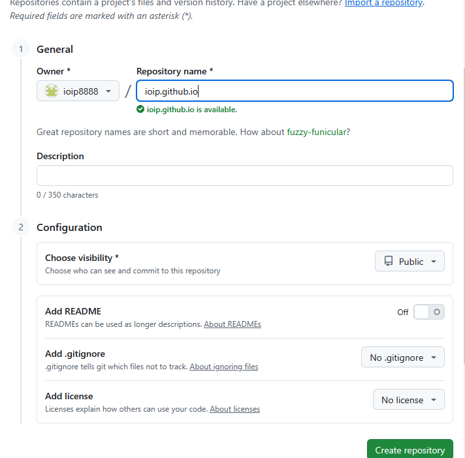Open the Owner dropdown showing ioip8888
Screen dimensions: 465x458
(78, 91)
